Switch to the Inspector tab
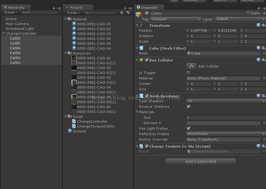Image resolution: width=266 pixels, height=189 pixels. [149, 8]
